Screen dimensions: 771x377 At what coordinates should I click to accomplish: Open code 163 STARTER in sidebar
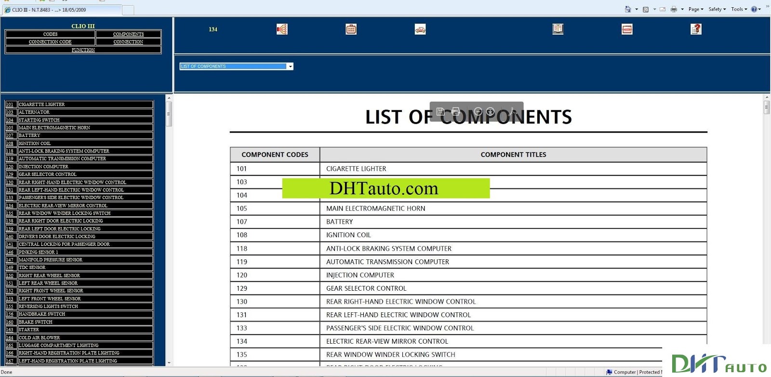point(80,330)
